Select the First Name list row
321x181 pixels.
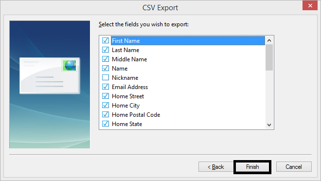188,40
